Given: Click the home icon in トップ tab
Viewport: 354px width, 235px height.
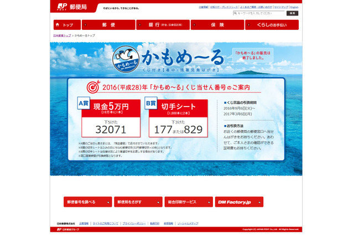Looking at the screenshot, I should click(x=58, y=25).
